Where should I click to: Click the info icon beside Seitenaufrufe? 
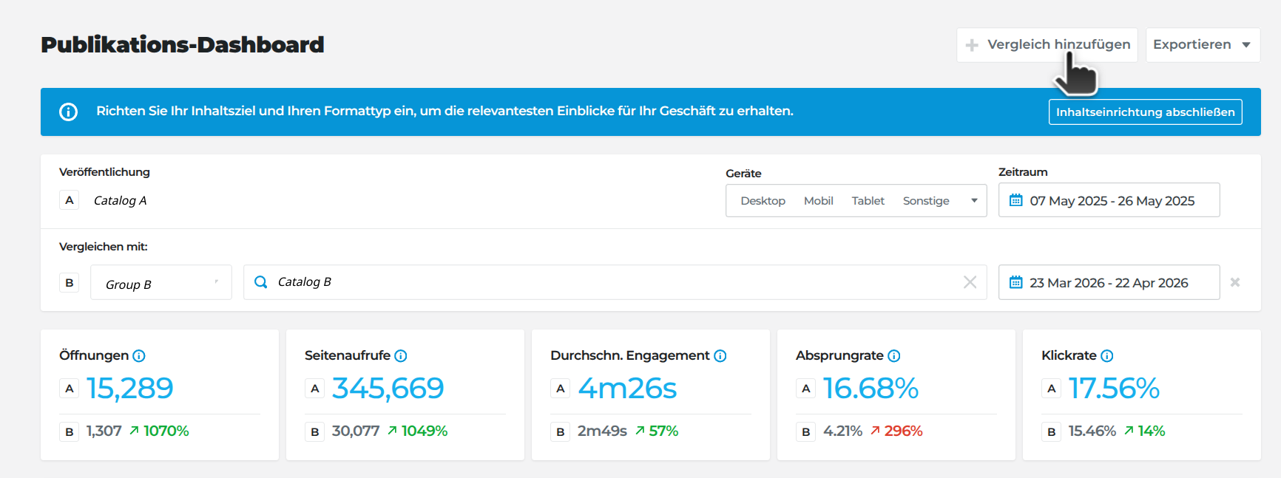(401, 356)
